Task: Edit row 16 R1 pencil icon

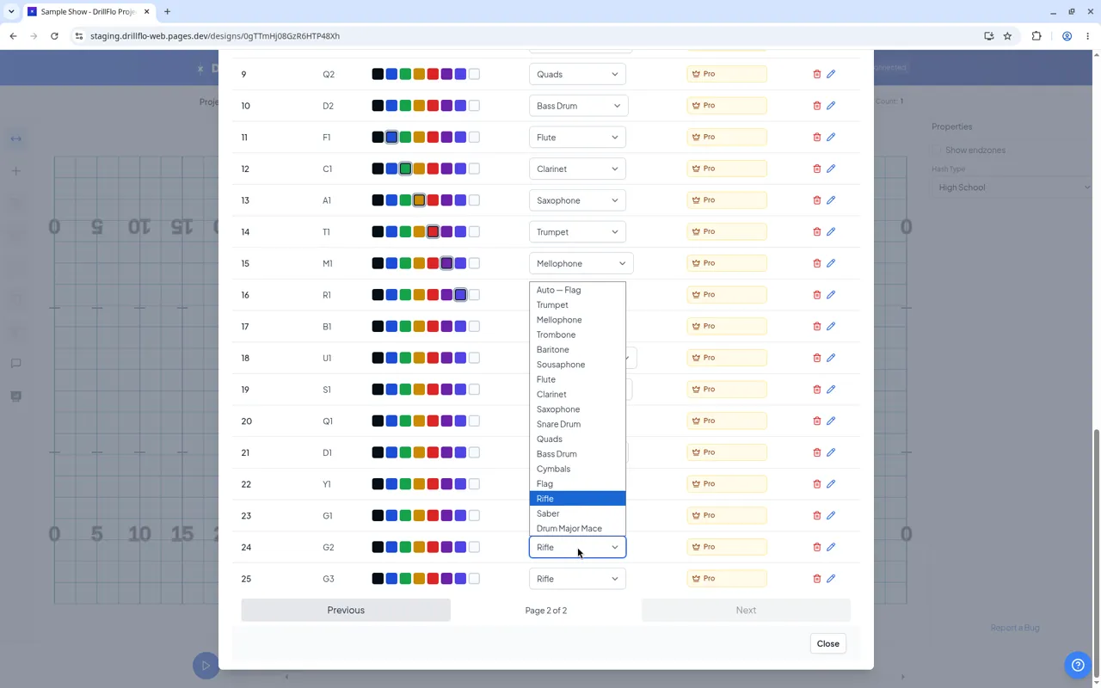Action: click(x=831, y=295)
